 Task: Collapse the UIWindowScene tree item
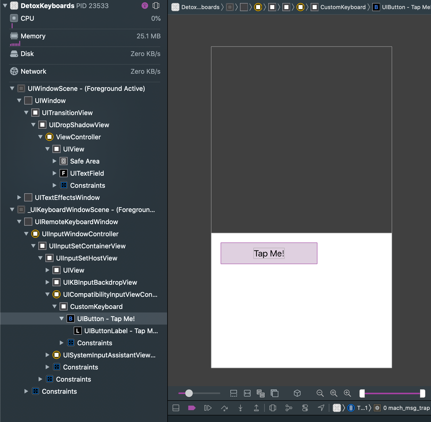pos(12,89)
